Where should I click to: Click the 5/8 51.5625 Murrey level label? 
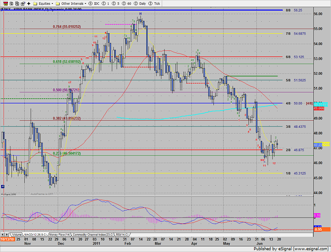(296, 80)
